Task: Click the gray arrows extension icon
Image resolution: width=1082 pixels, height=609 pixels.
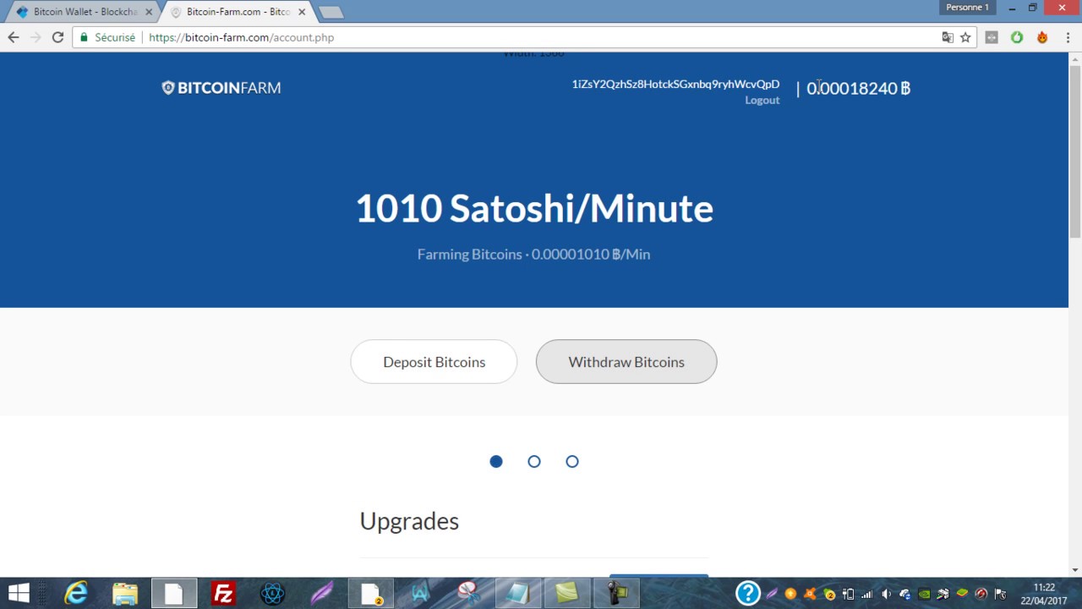Action: point(992,37)
